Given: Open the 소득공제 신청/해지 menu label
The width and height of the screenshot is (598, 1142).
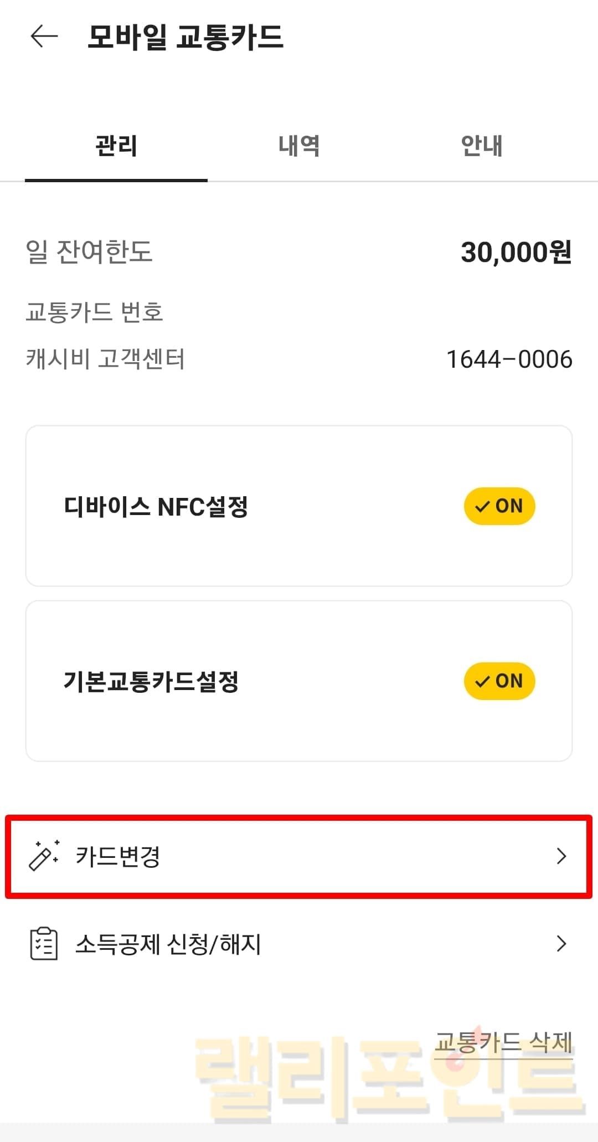Looking at the screenshot, I should (168, 944).
